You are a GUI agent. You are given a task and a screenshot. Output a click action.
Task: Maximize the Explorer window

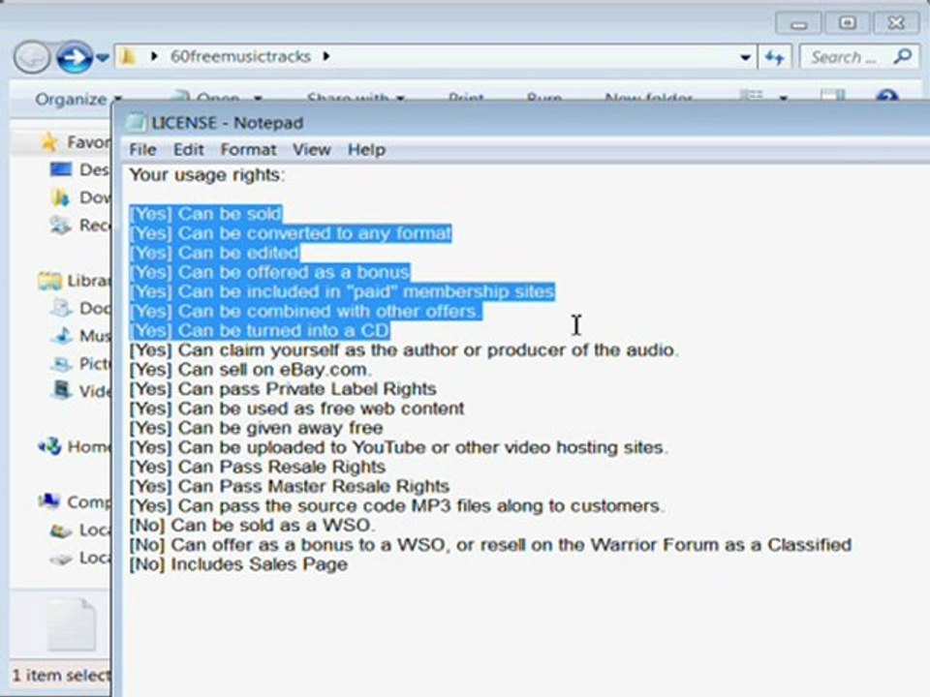847,23
